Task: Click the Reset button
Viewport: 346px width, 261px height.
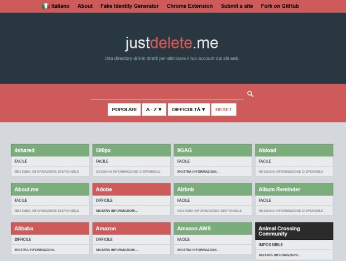Action: click(x=224, y=110)
